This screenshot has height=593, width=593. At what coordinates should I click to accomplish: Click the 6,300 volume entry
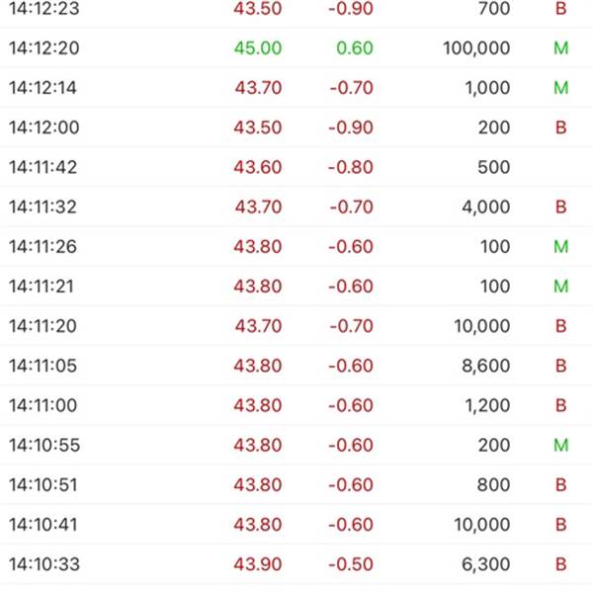coord(484,564)
